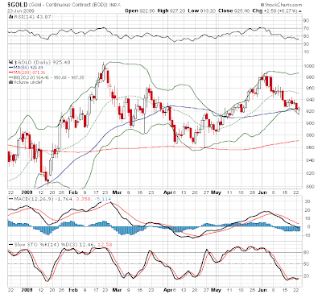Viewport: 322px width, 294px height.
Task: Click the green up-arrow after the Chg value
Action: 300,11
